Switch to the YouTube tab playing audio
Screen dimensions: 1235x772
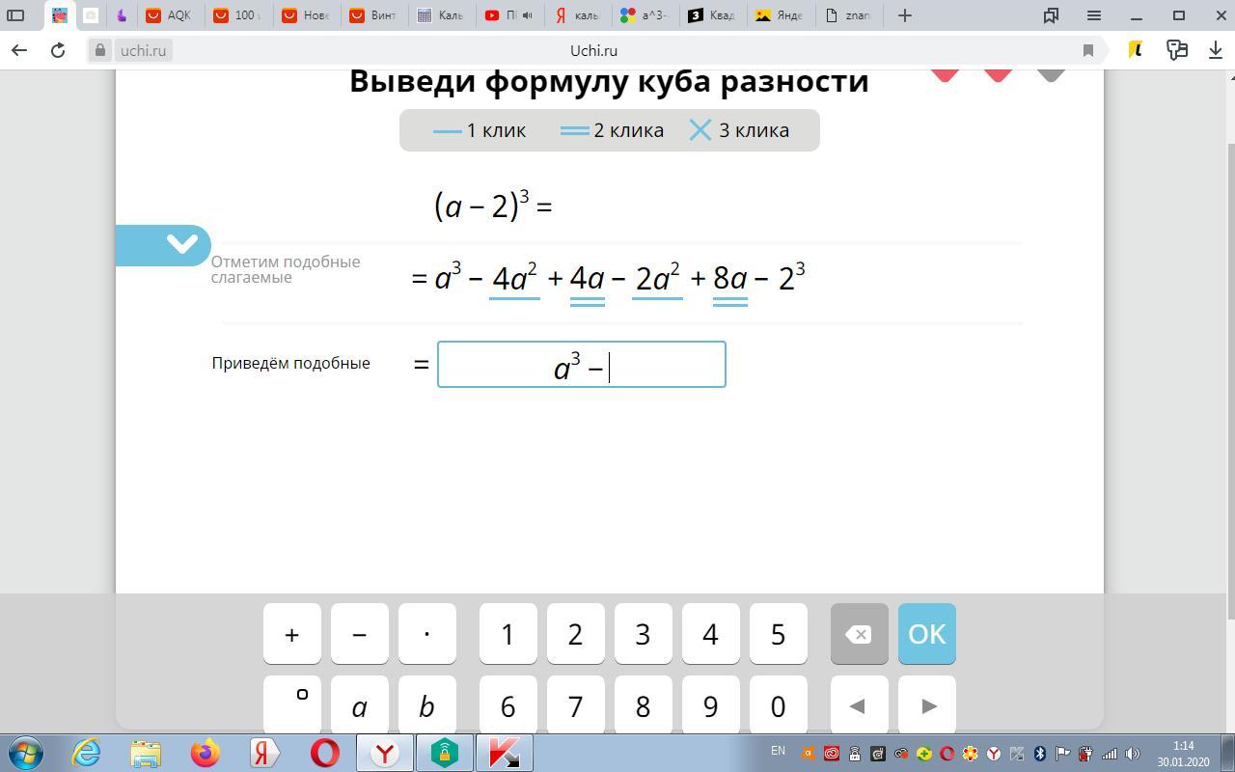[x=508, y=15]
